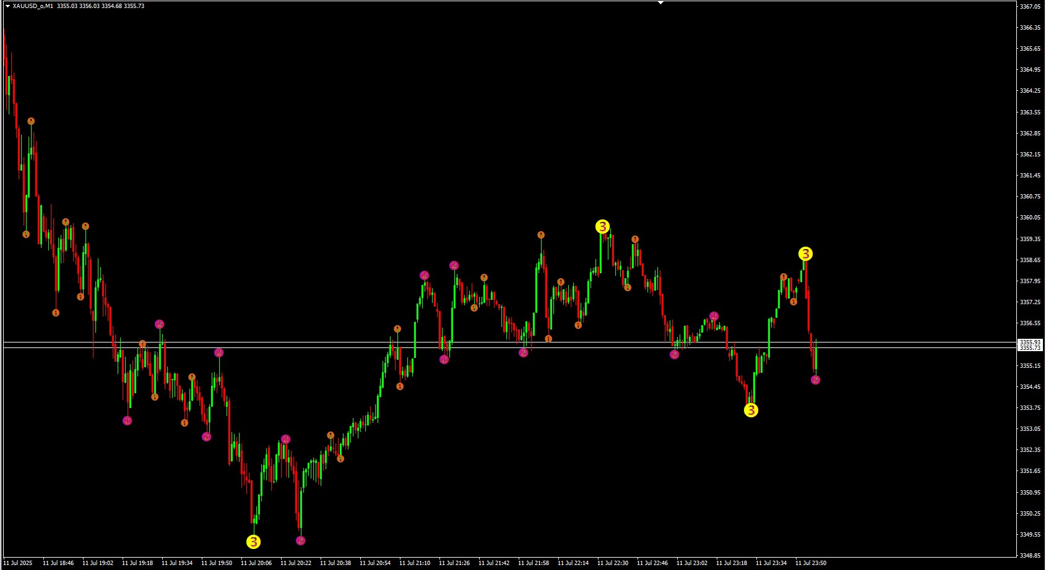Click the 11 Jul 2025 date label
1046x570 pixels.
click(18, 563)
